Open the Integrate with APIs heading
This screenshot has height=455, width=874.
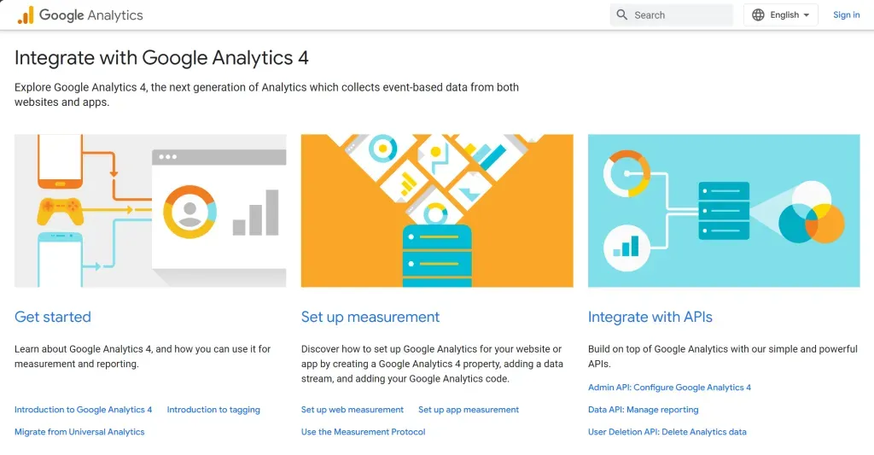[650, 317]
